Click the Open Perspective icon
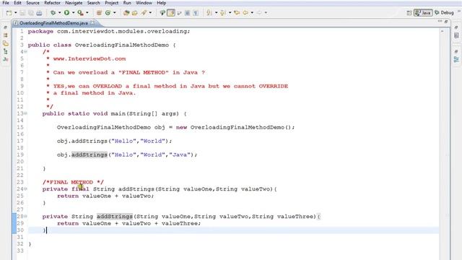The height and width of the screenshot is (260, 462). pos(409,13)
